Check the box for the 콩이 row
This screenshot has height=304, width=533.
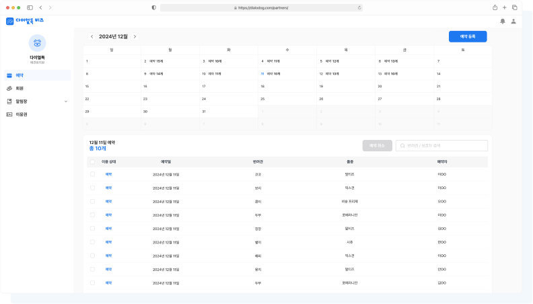(x=92, y=201)
